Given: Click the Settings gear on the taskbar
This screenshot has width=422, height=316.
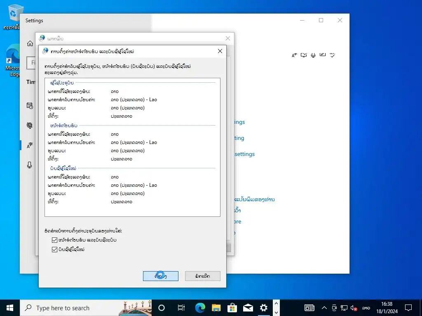Looking at the screenshot, I should pyautogui.click(x=263, y=308).
